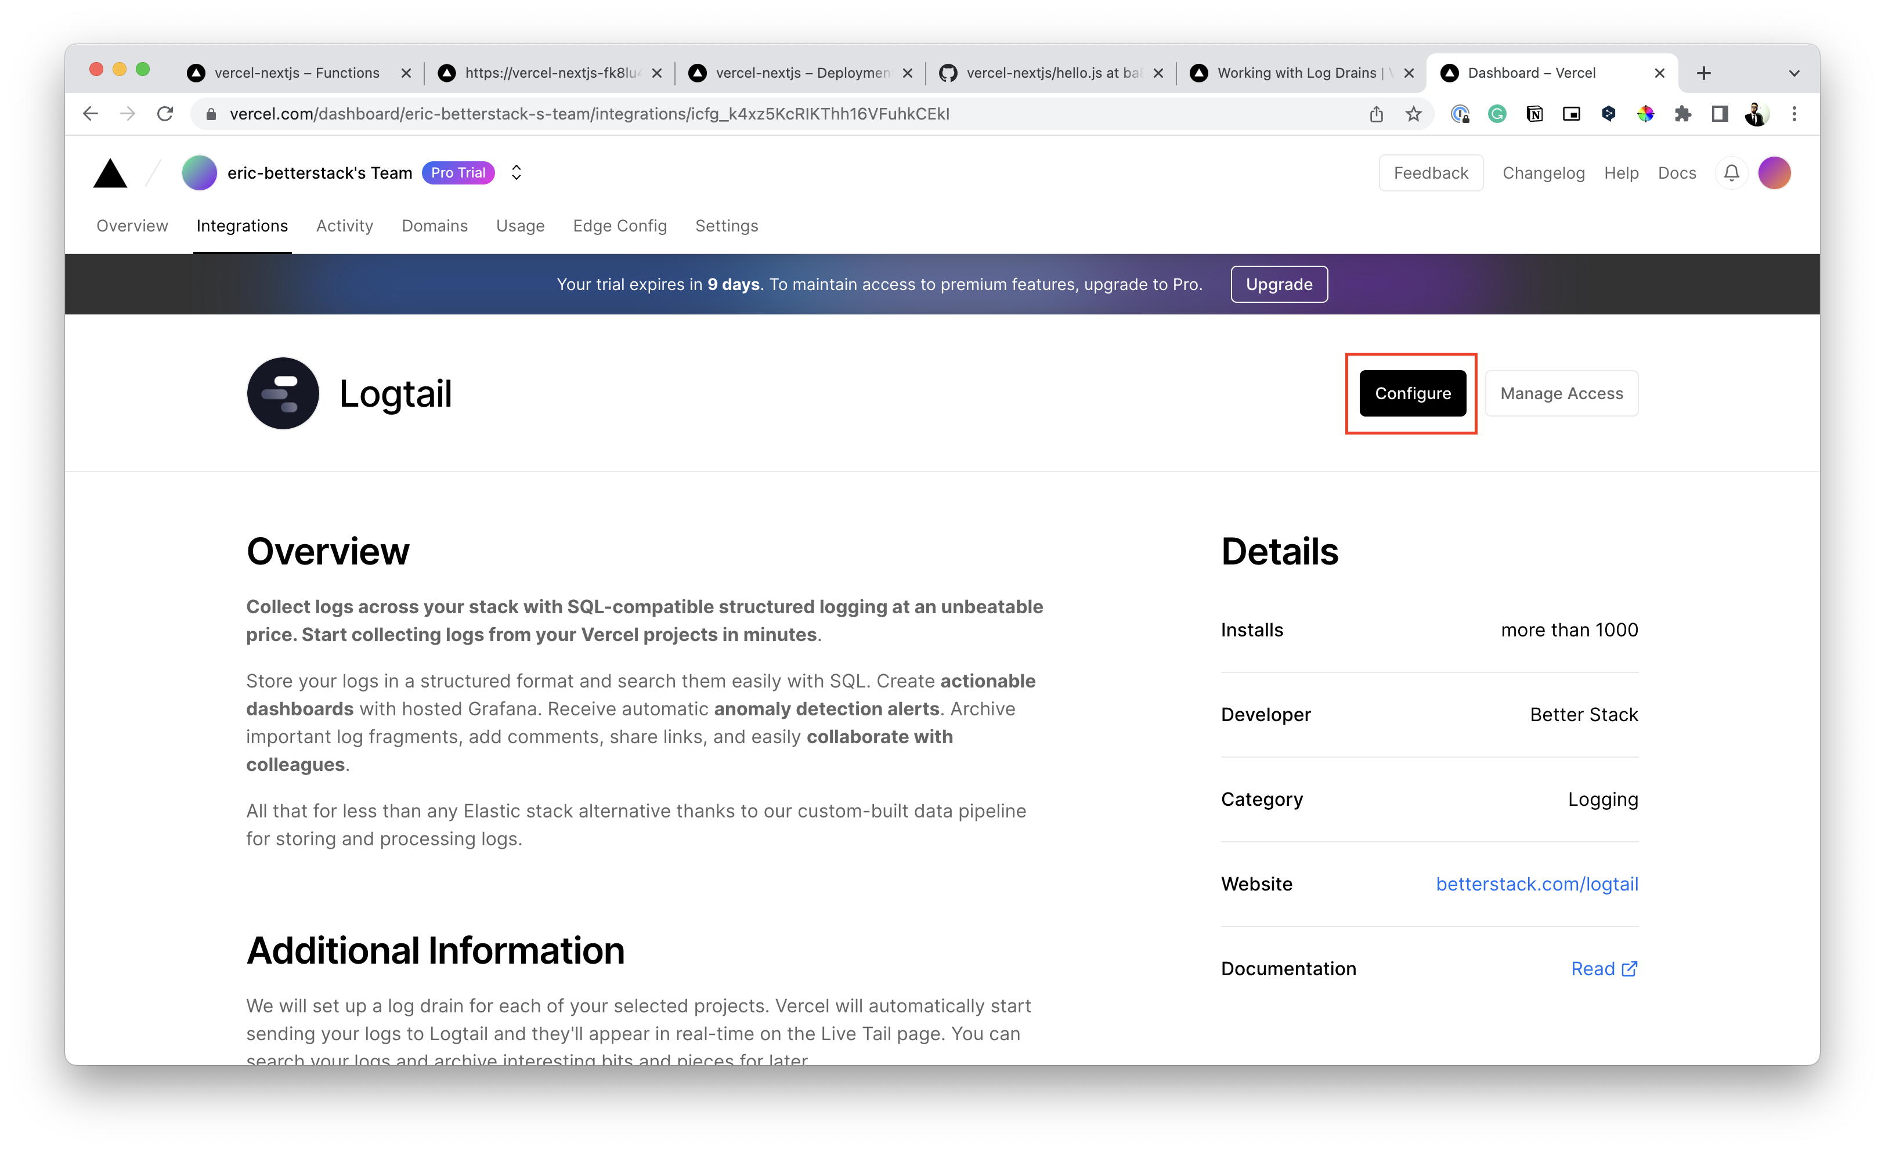Click the Feedback button

click(1431, 173)
